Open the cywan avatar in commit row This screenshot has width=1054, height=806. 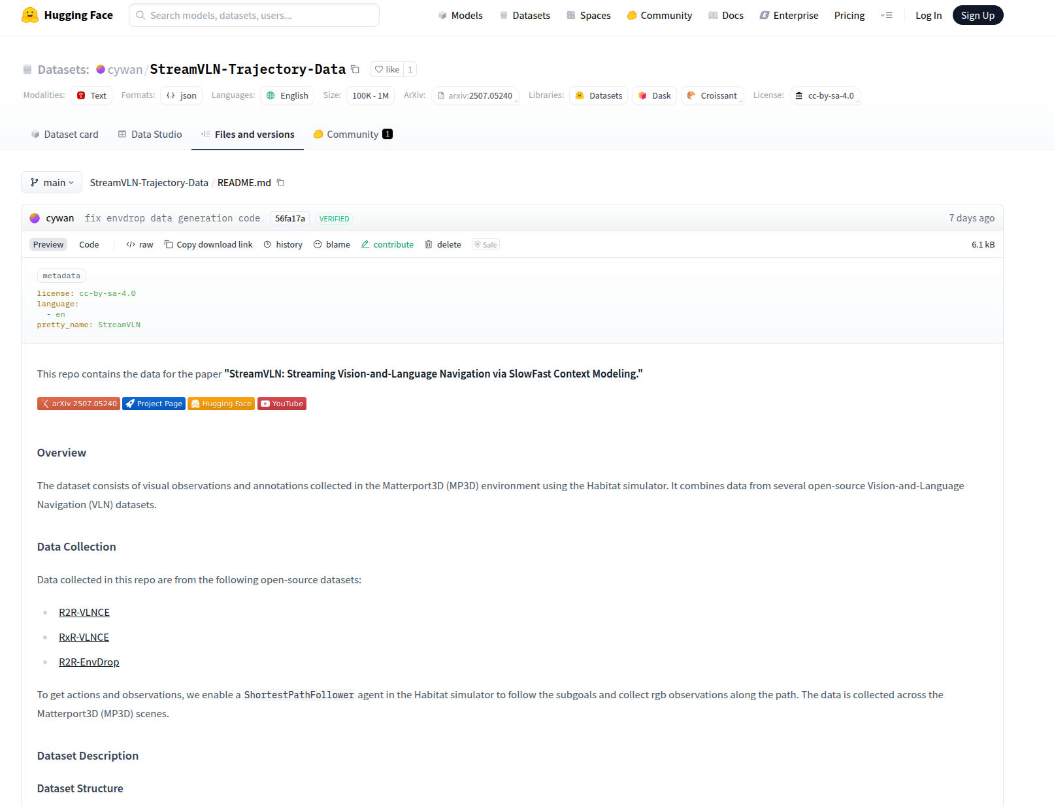pyautogui.click(x=35, y=218)
